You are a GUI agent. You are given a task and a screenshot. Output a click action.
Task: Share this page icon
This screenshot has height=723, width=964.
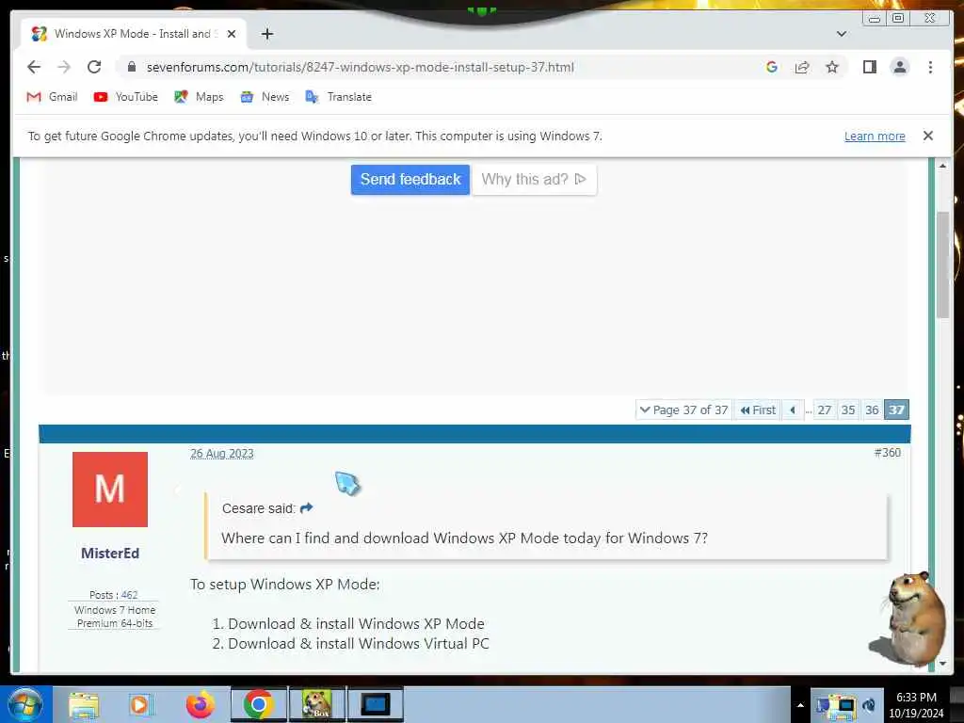802,67
